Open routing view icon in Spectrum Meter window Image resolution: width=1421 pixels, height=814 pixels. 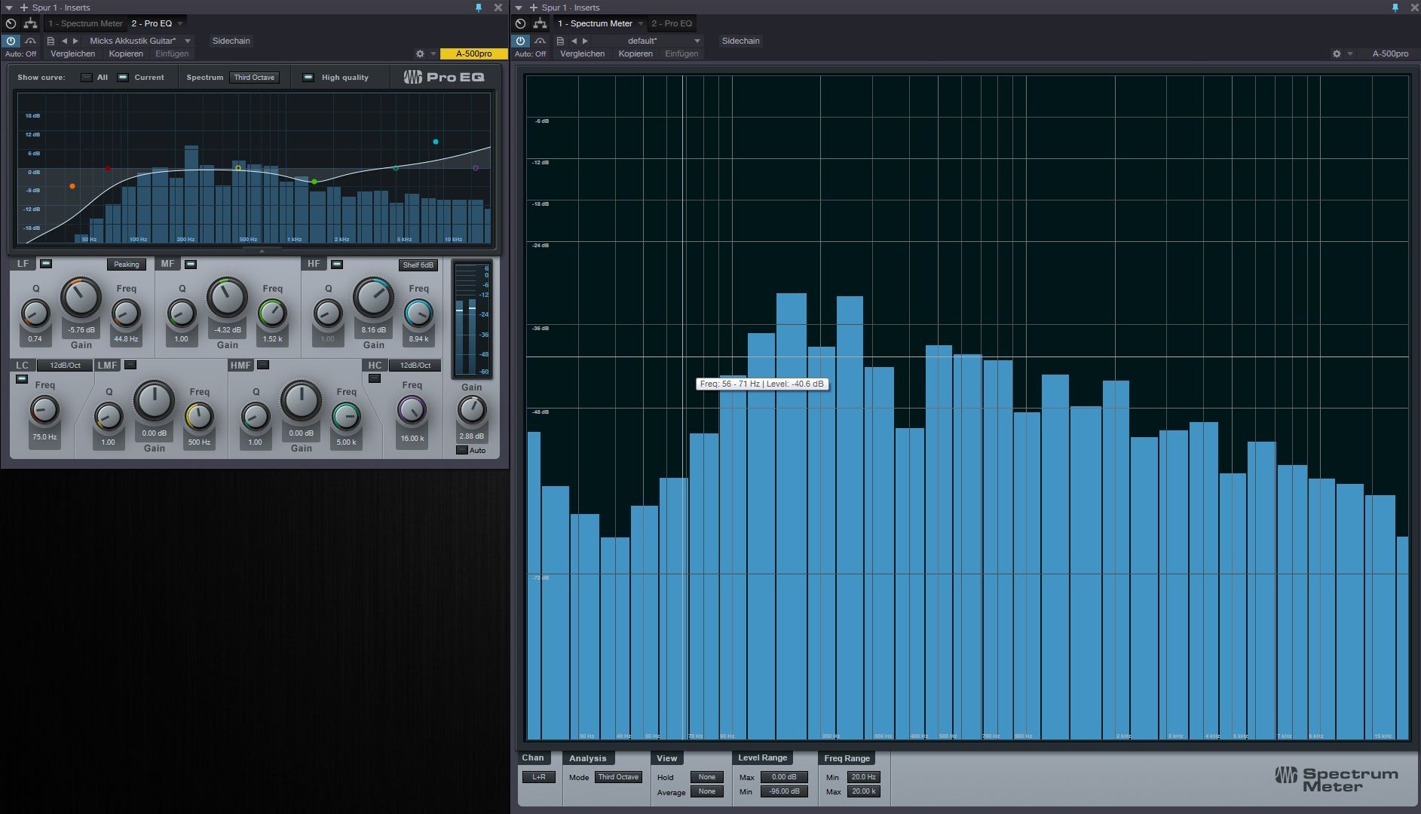click(540, 23)
